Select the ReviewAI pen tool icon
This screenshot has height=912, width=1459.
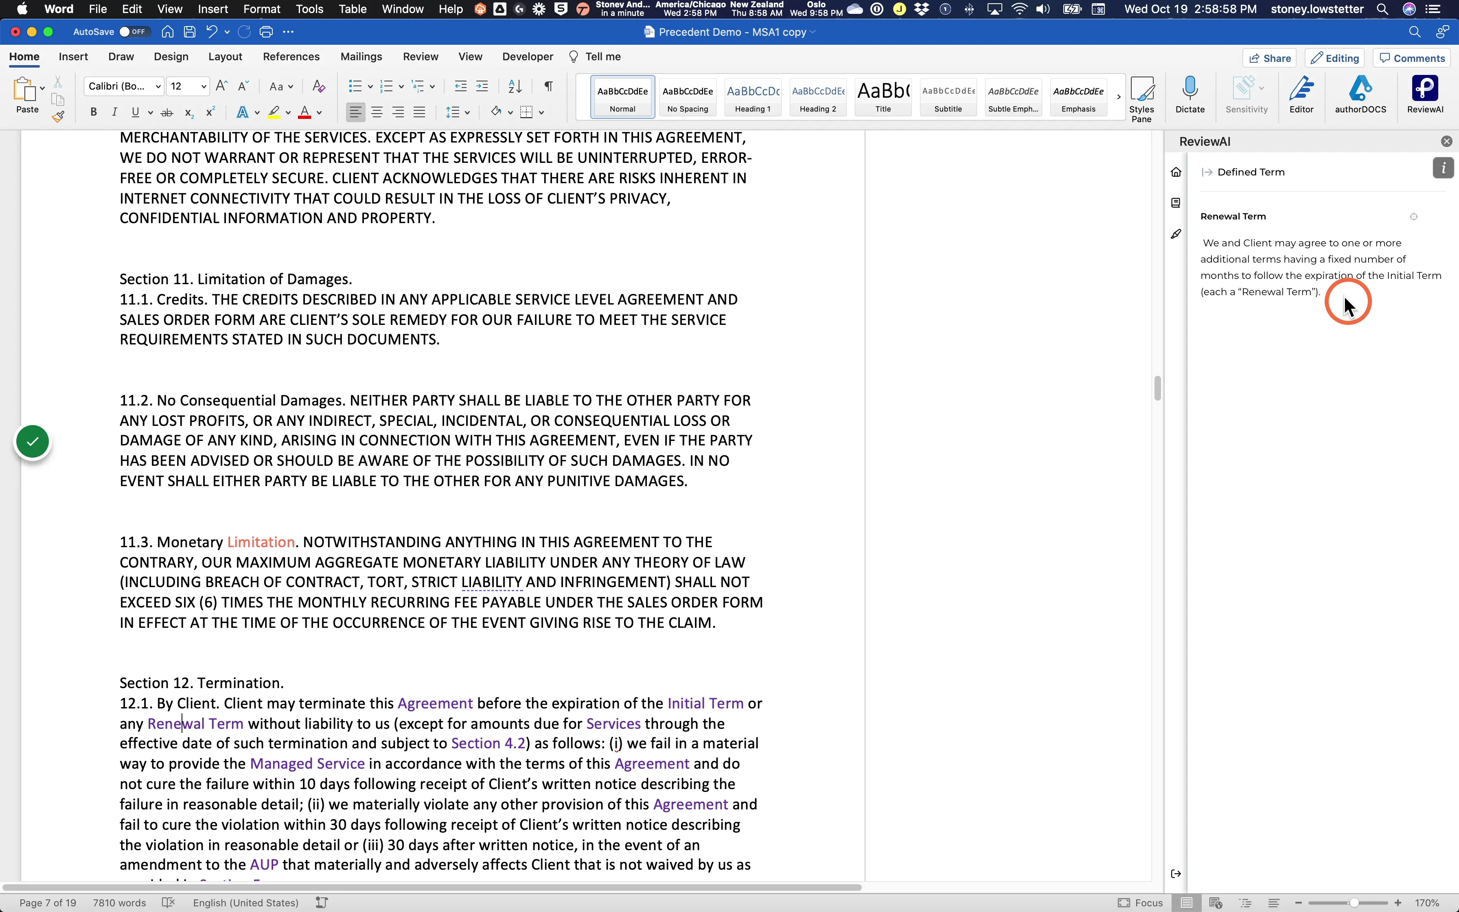1176,234
